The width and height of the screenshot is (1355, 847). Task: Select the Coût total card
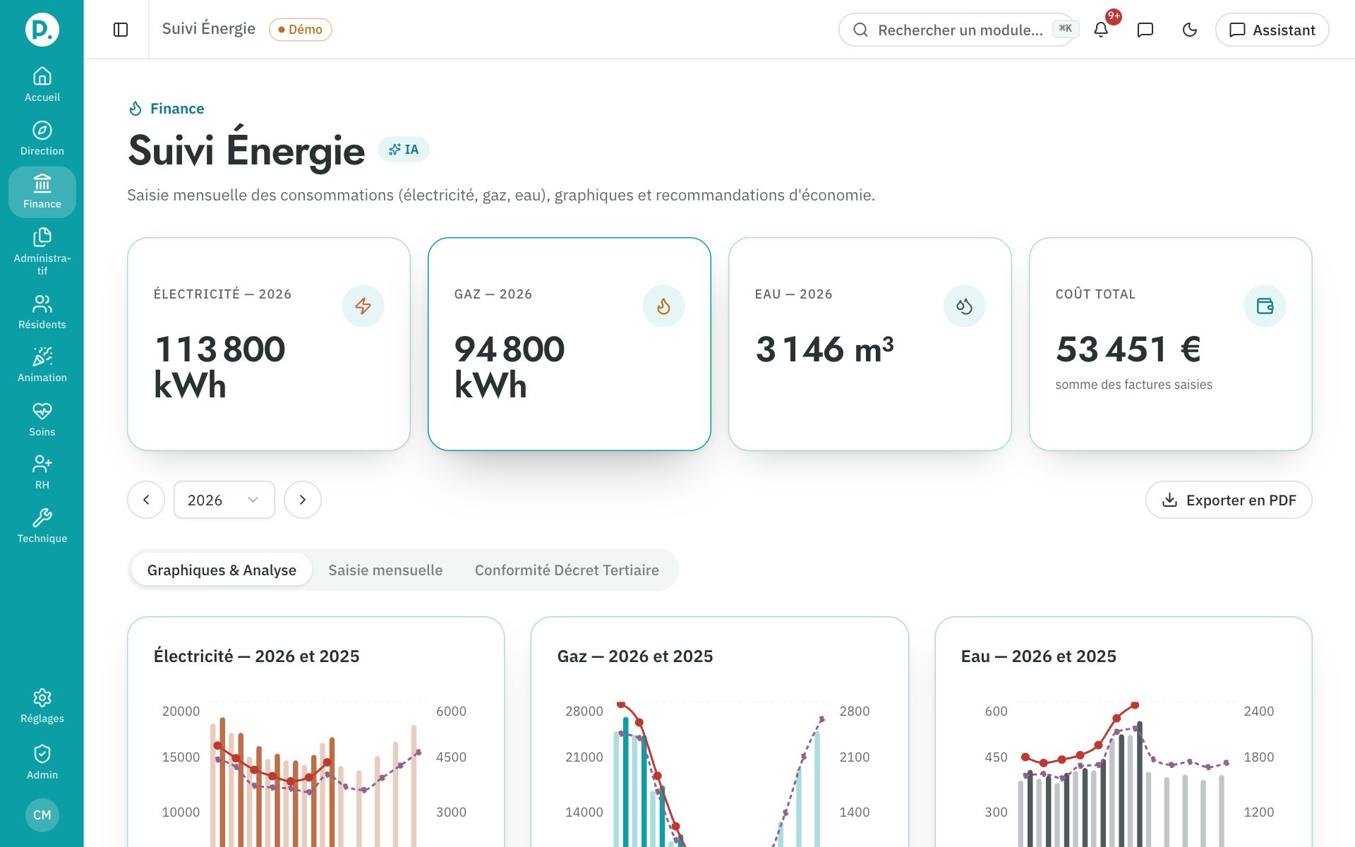1171,344
